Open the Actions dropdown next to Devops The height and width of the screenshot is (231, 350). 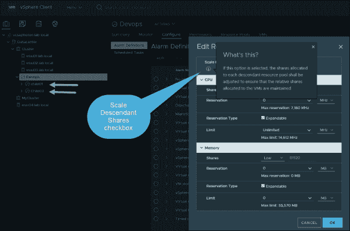[164, 24]
